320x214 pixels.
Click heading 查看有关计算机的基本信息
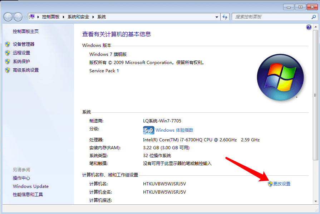point(117,34)
